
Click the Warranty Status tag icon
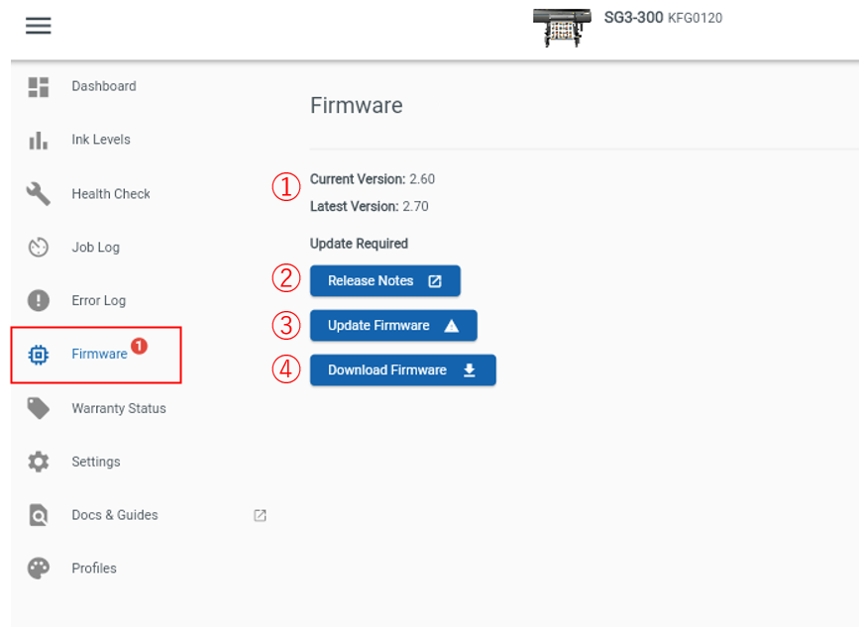click(39, 408)
